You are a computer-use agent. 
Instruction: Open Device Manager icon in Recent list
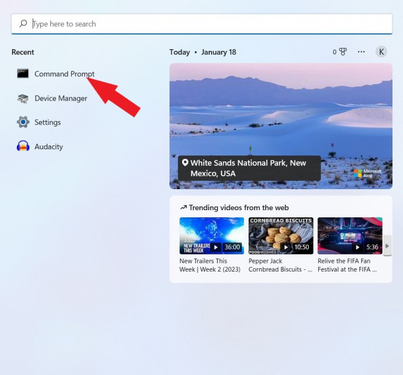click(x=23, y=98)
